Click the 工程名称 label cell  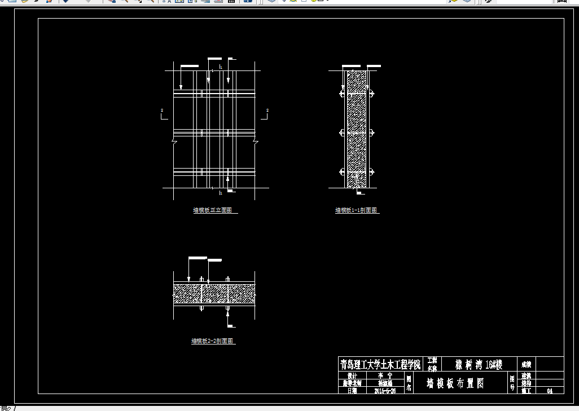[432, 364]
